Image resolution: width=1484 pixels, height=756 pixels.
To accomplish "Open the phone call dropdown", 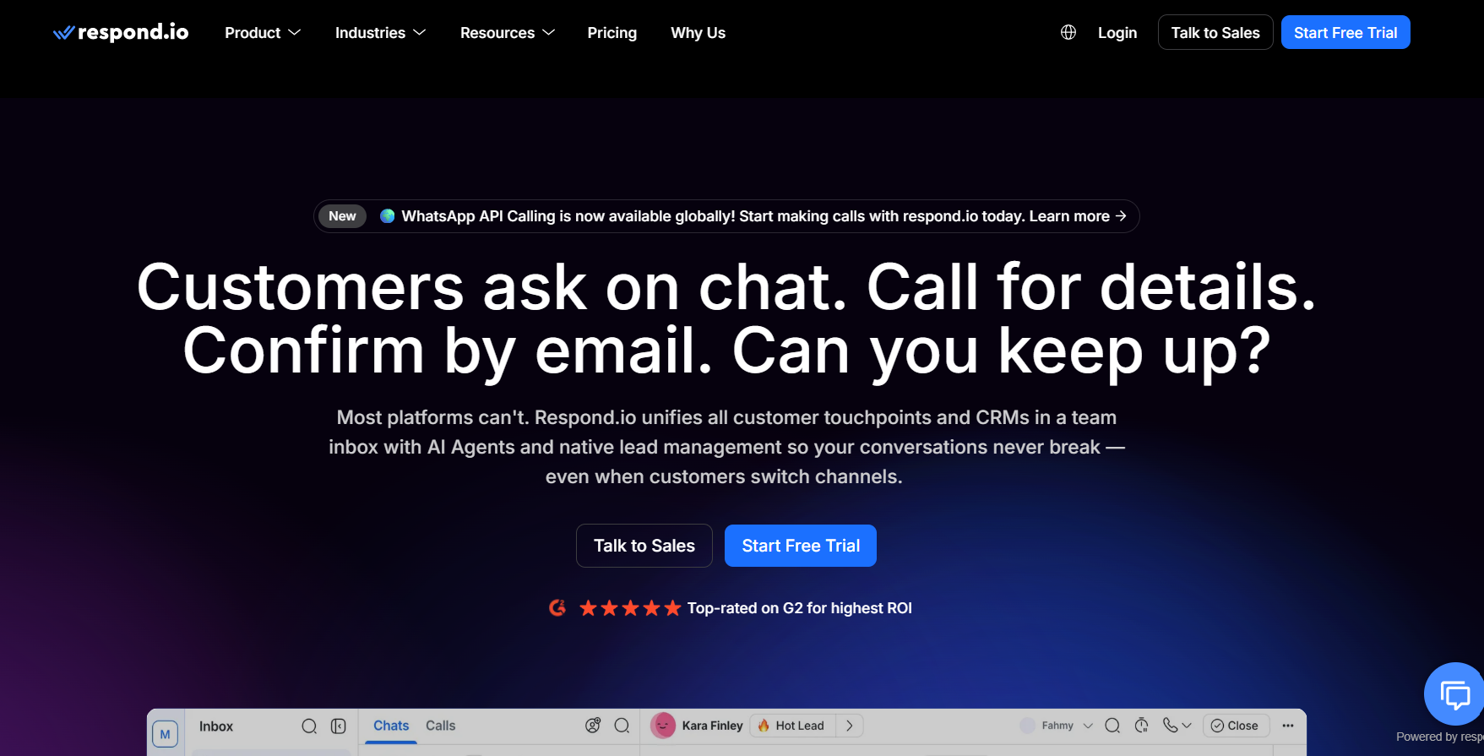I will coord(1177,726).
